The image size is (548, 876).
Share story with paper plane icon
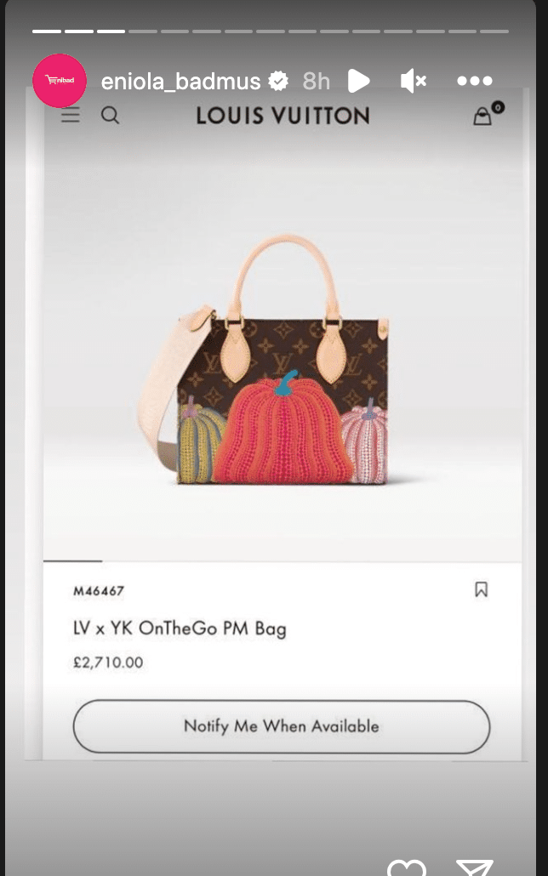(x=475, y=867)
